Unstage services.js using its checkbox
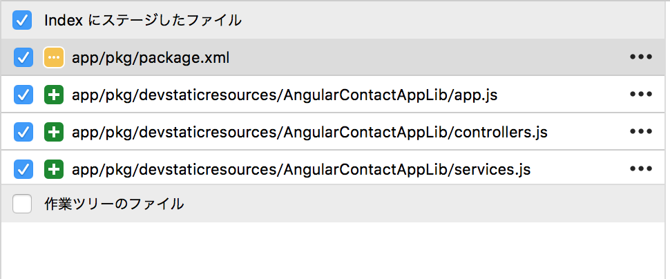 (23, 169)
